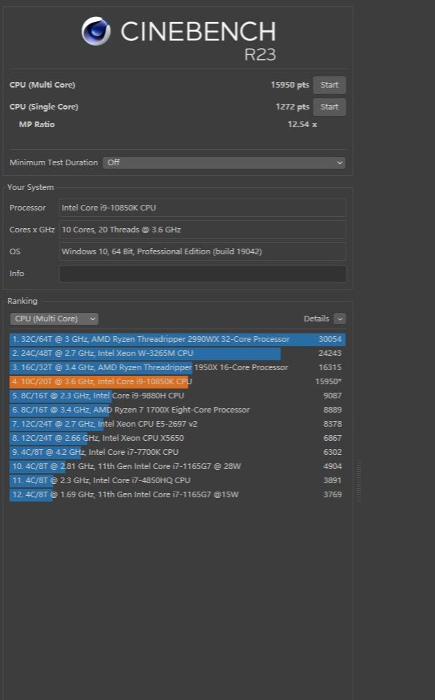Select the Threadripper 2990WX ranking entry

[x=176, y=339]
